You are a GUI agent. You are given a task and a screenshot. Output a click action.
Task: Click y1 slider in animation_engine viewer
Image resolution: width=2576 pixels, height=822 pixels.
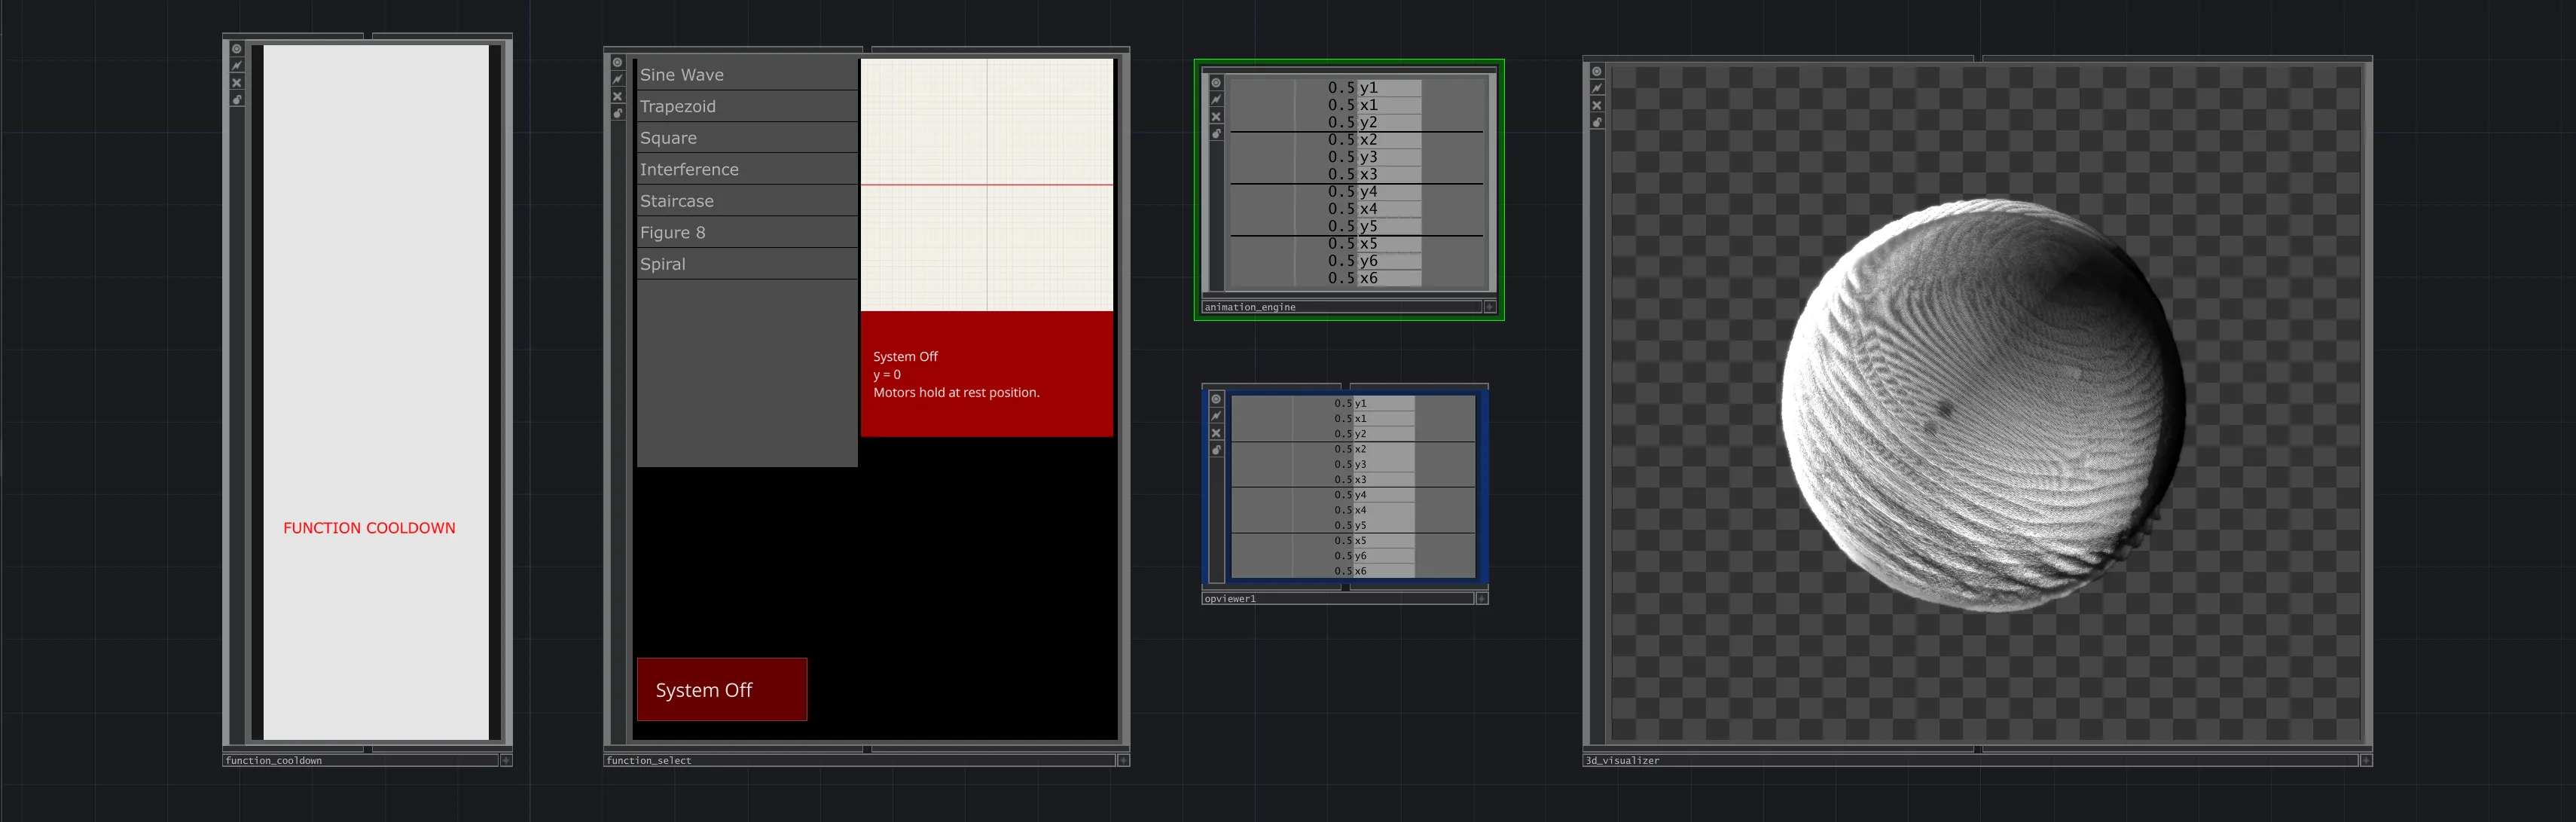[1357, 88]
